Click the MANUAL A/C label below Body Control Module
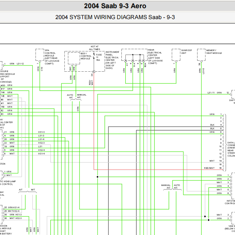Viewport: 235px width, 235px height. coord(82,96)
